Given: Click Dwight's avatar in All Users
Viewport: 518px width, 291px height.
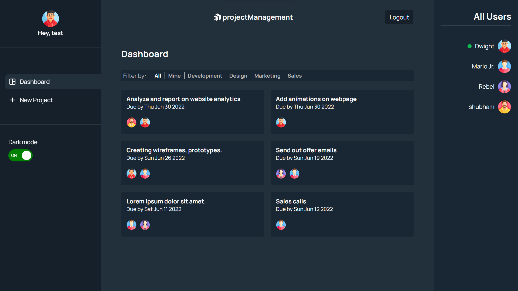Looking at the screenshot, I should coord(504,46).
